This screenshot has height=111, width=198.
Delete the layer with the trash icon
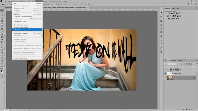(x=195, y=109)
